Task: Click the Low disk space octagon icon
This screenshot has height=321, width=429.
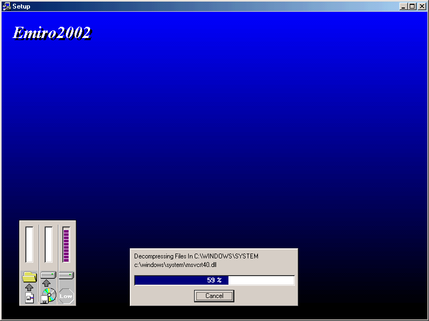Action: click(66, 296)
